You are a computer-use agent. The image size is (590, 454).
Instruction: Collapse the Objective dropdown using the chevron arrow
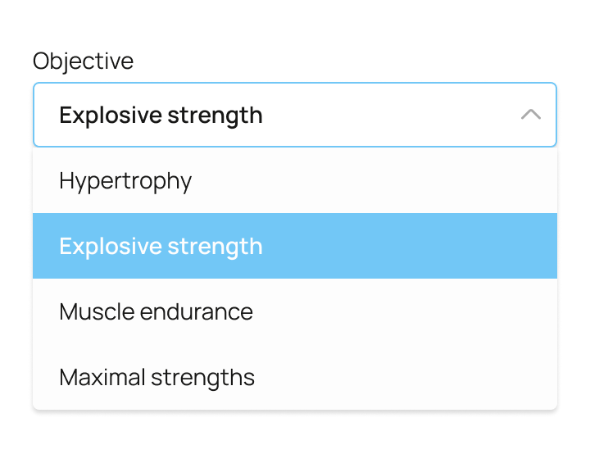(531, 115)
